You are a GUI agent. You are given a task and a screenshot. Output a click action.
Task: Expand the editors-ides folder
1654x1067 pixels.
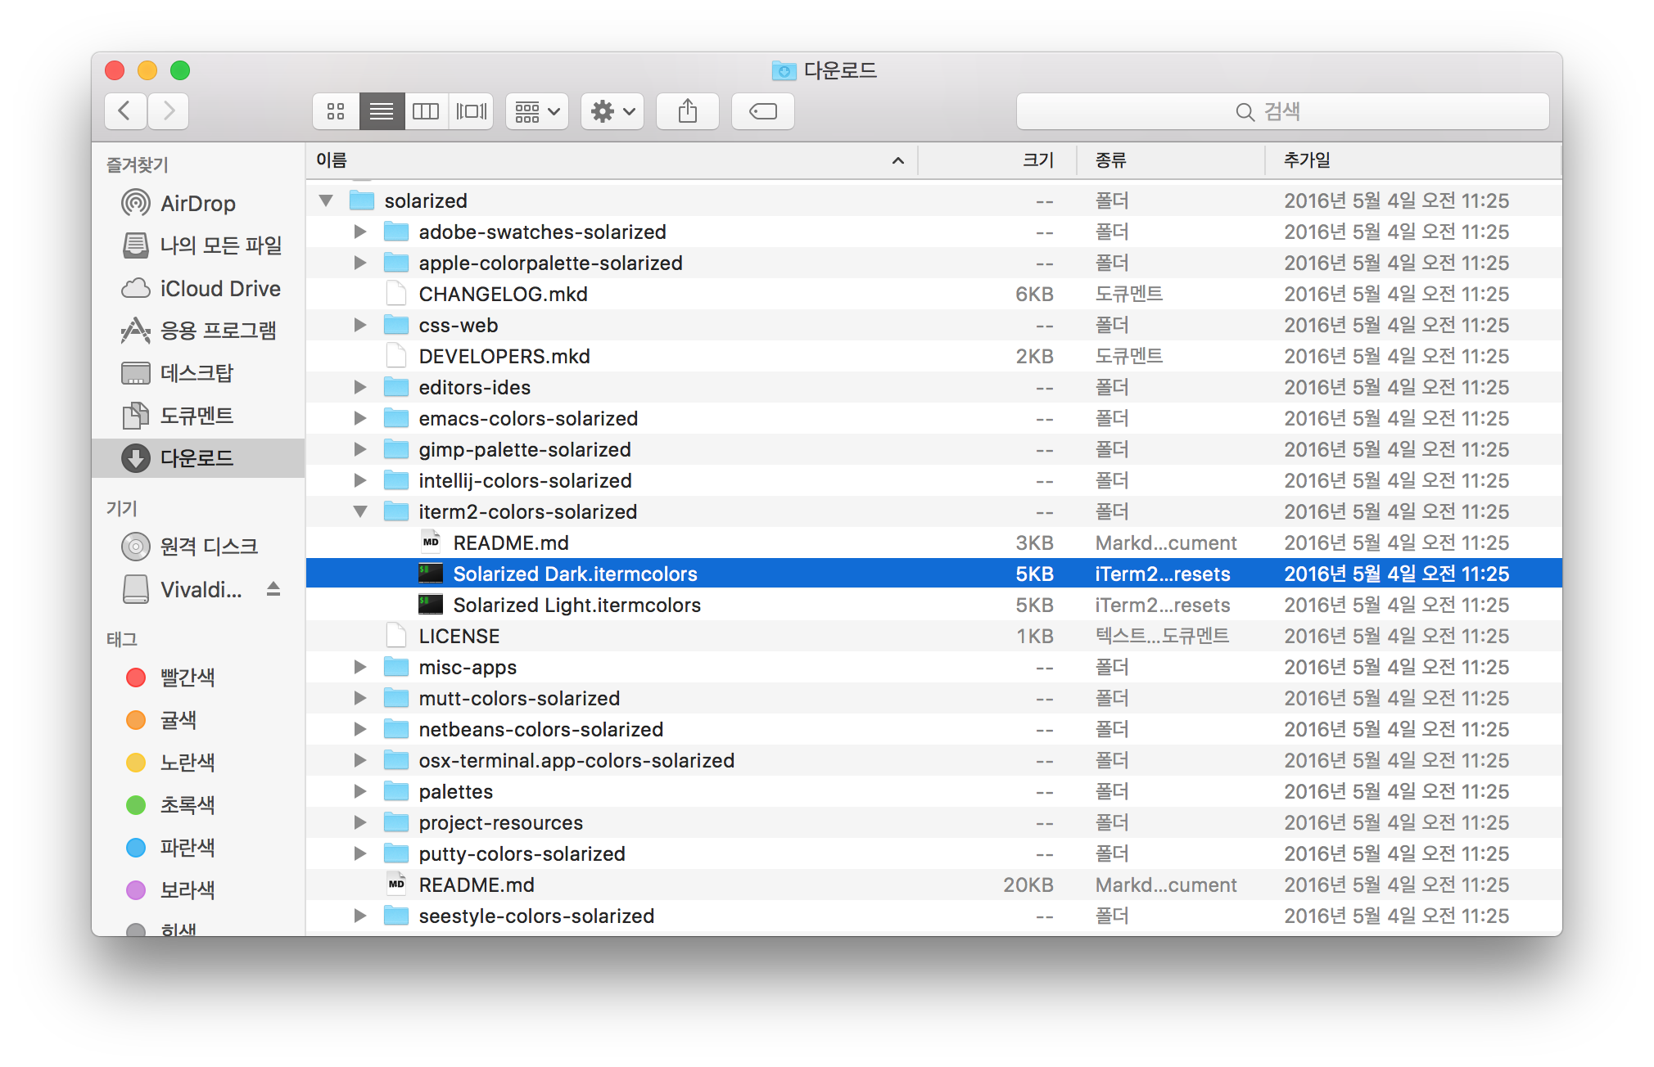pos(360,387)
